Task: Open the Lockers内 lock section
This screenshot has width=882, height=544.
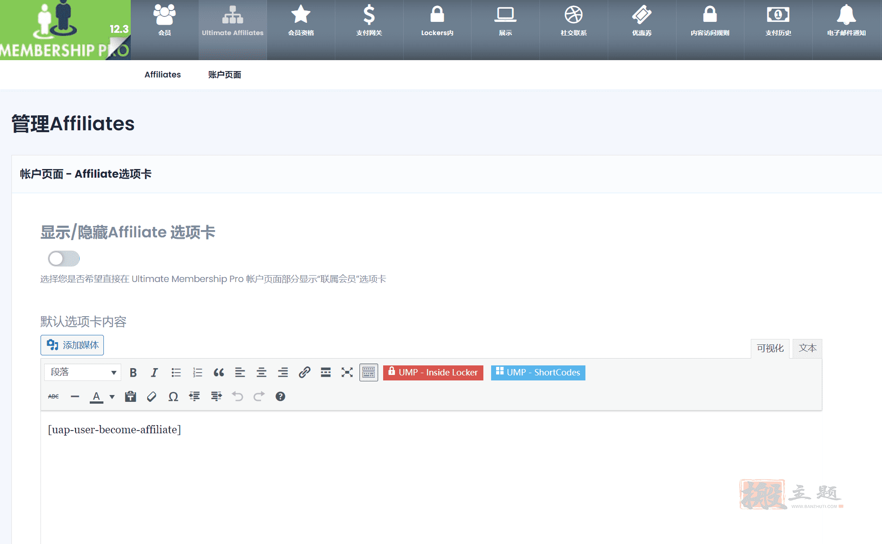Action: 437,30
